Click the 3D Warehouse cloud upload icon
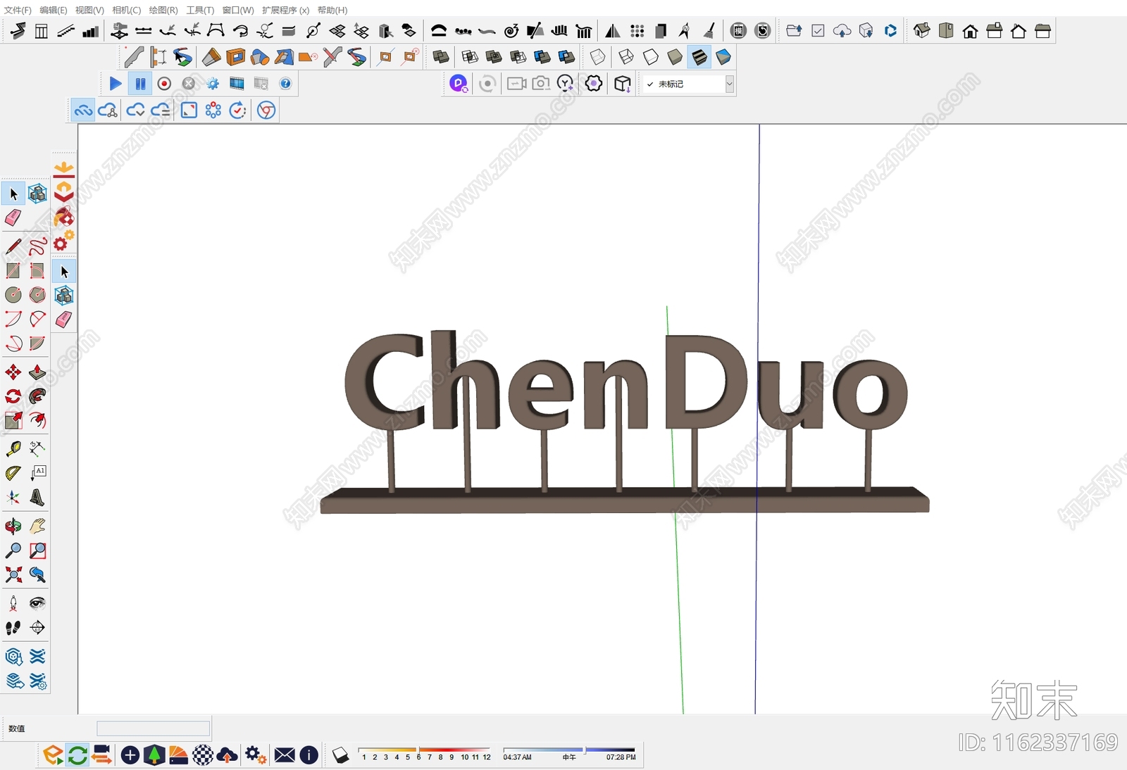Screen dimensions: 1127x770 (x=842, y=31)
